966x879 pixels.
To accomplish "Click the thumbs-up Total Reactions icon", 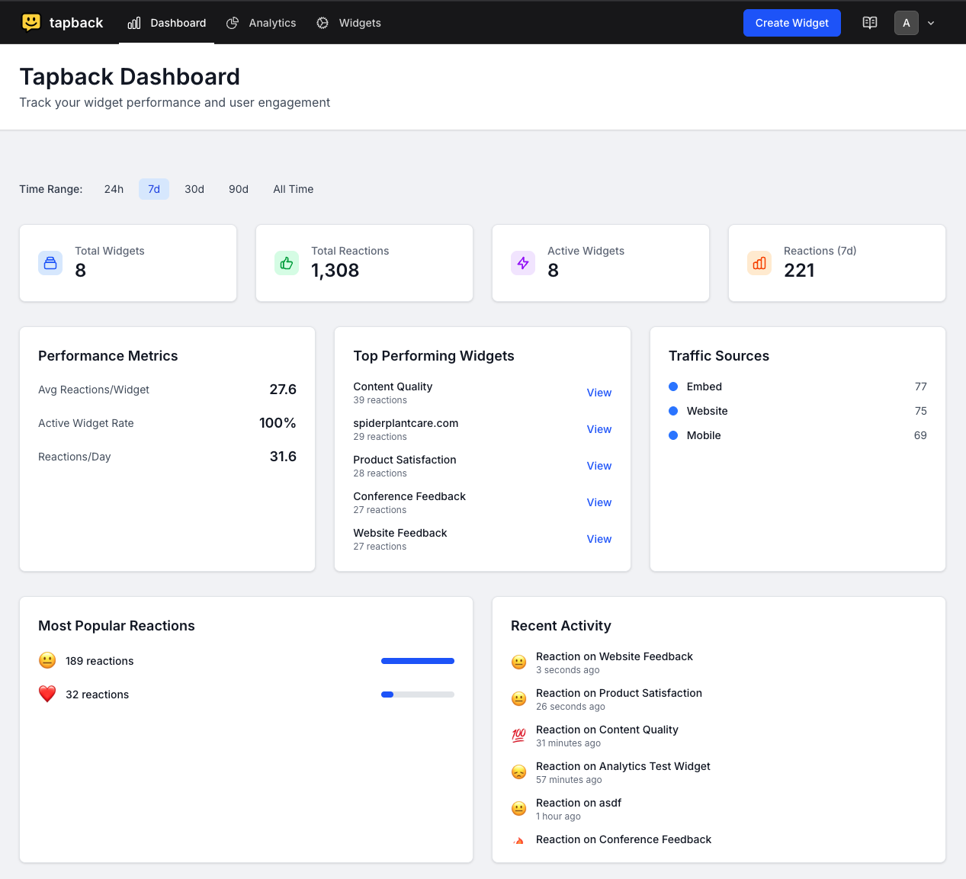I will (x=287, y=263).
